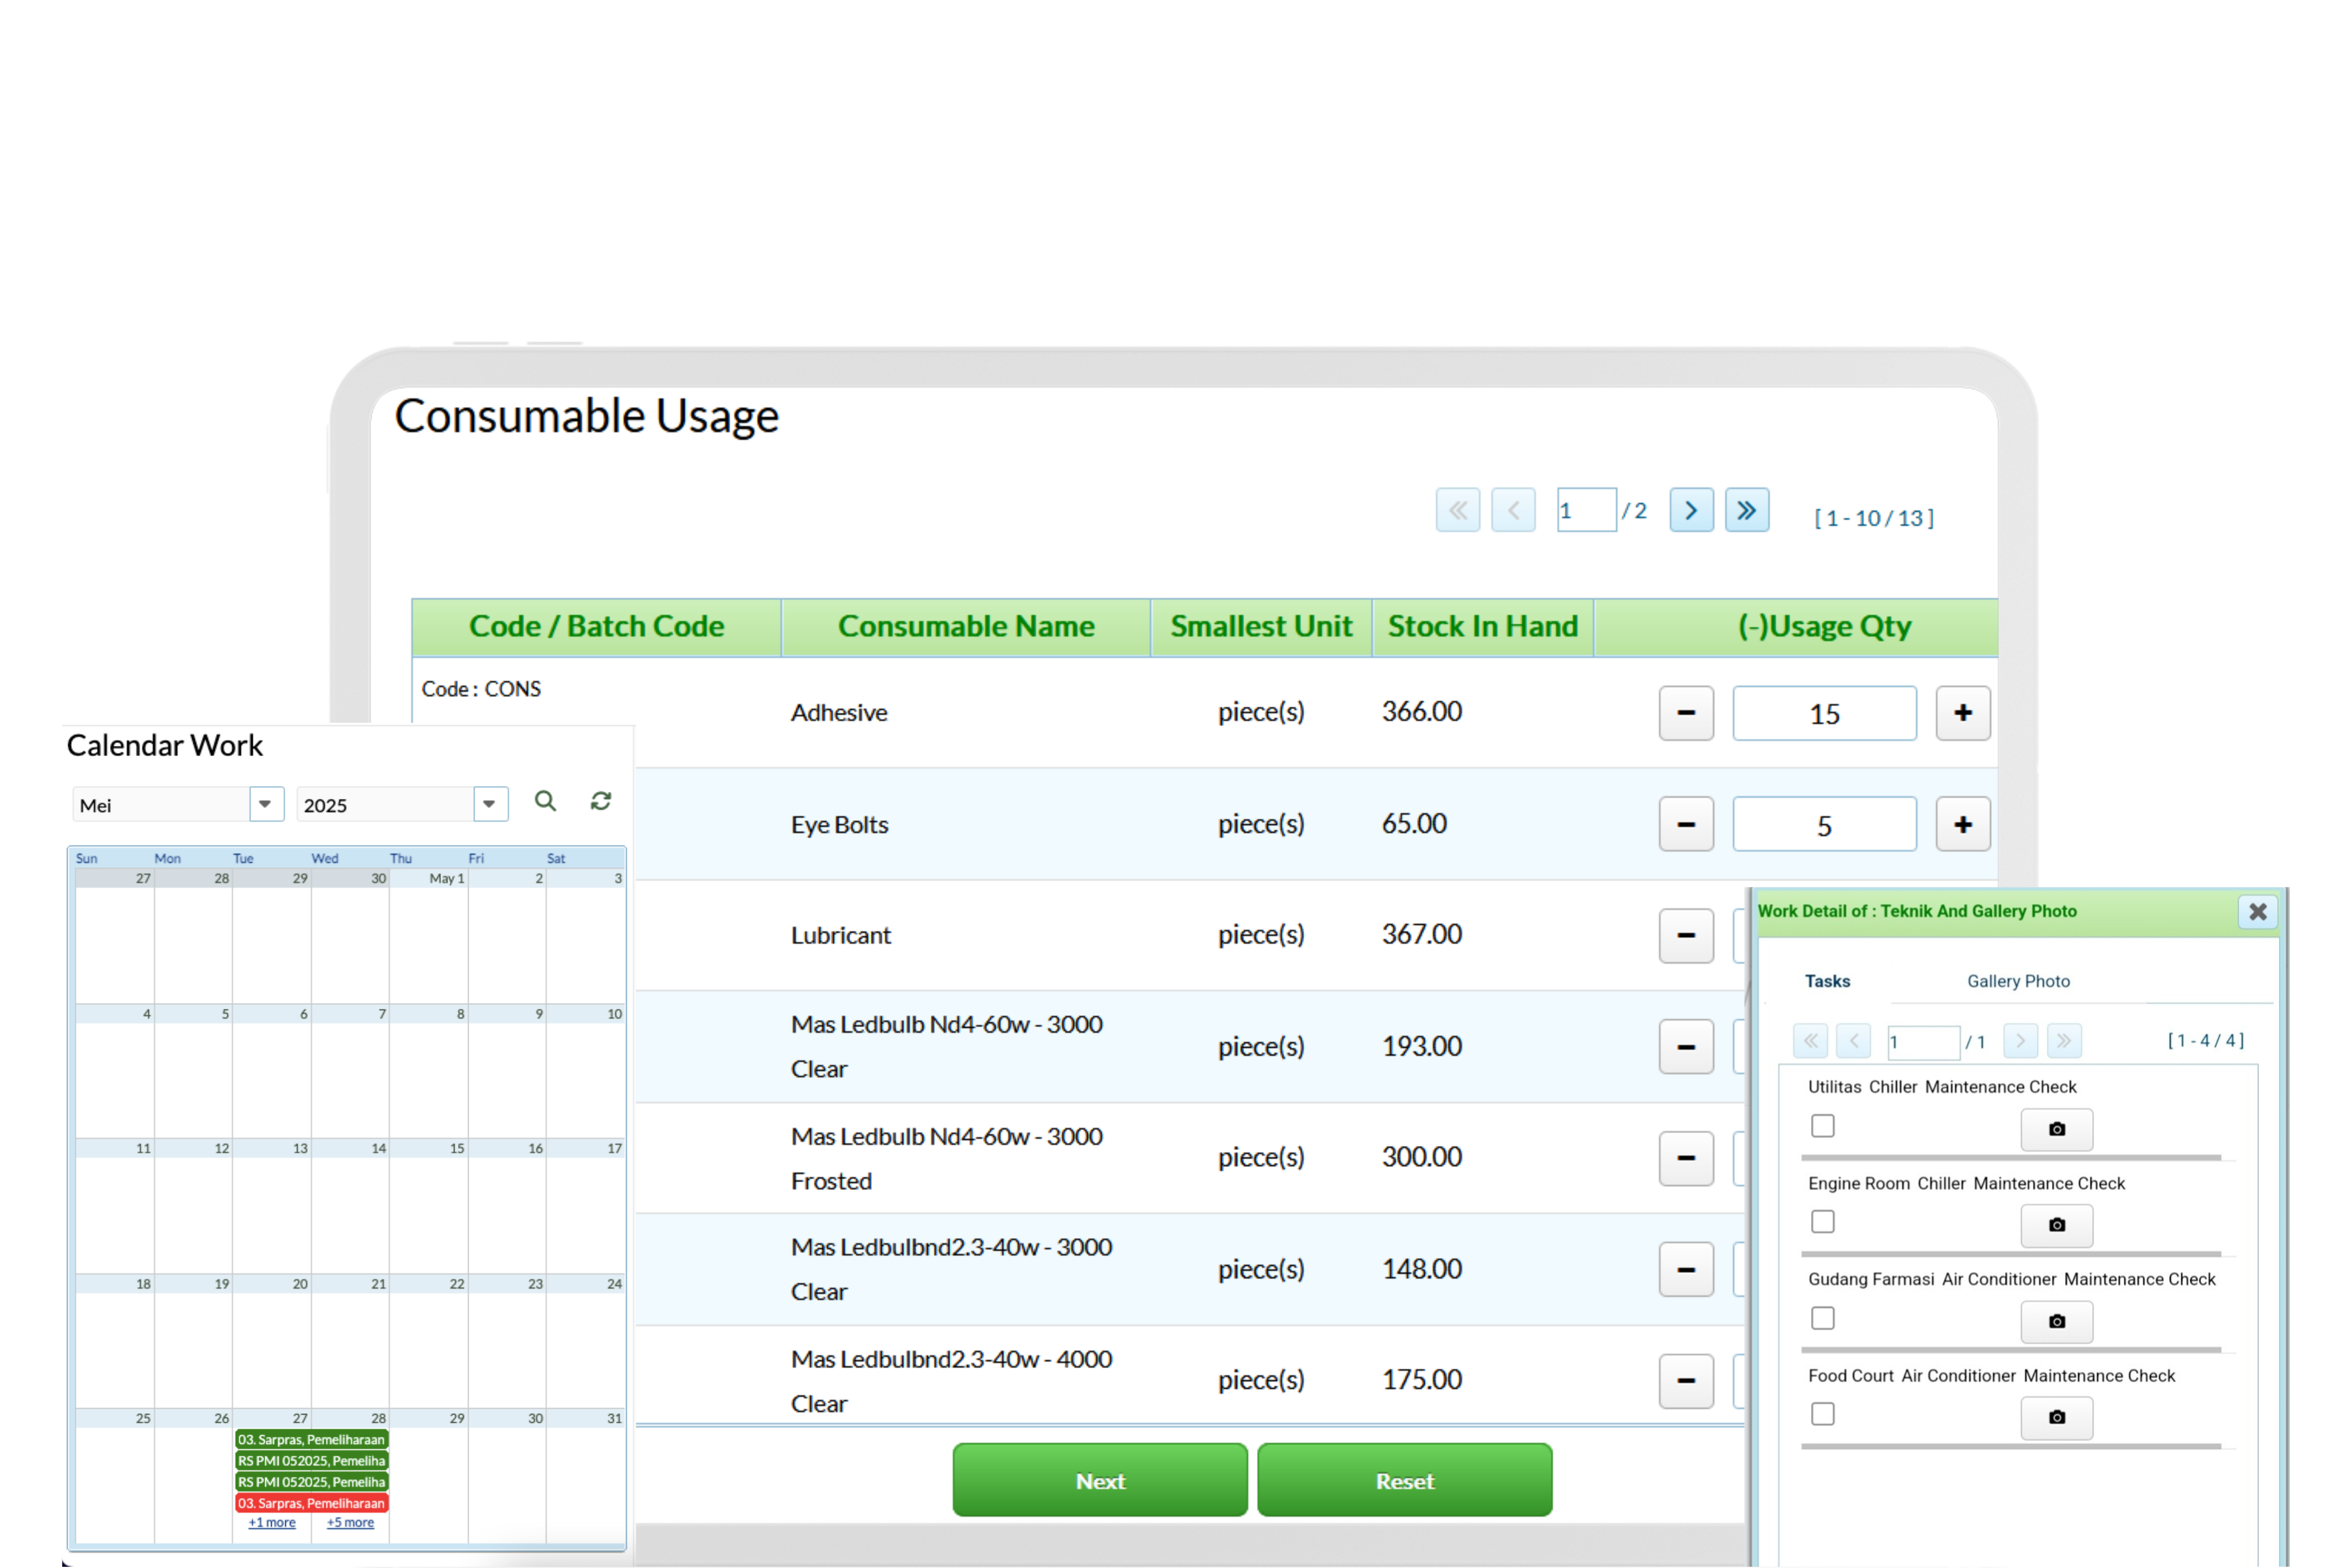This screenshot has height=1568, width=2352.
Task: Click the Work Detail page number field
Action: tap(1923, 1042)
